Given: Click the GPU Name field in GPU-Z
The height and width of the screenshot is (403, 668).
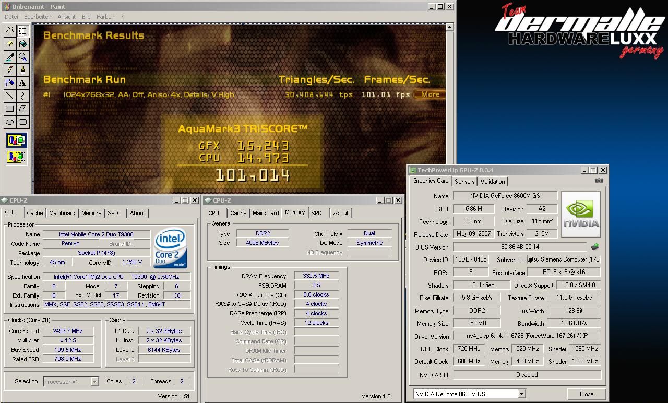Looking at the screenshot, I should (505, 196).
